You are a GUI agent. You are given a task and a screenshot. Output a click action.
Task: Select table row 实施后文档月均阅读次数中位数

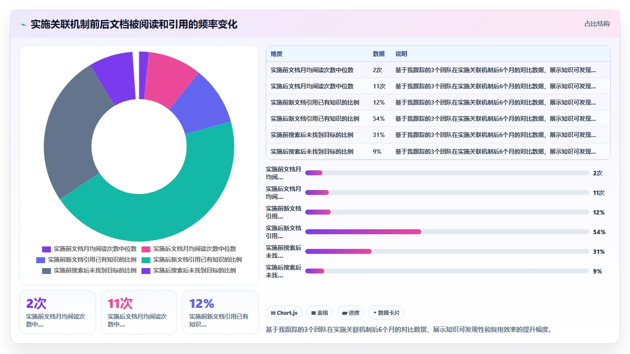point(438,86)
